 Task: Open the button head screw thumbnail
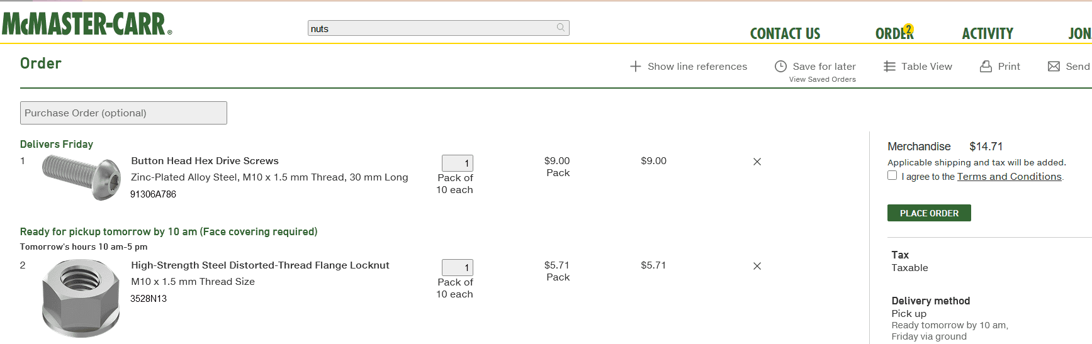[81, 178]
